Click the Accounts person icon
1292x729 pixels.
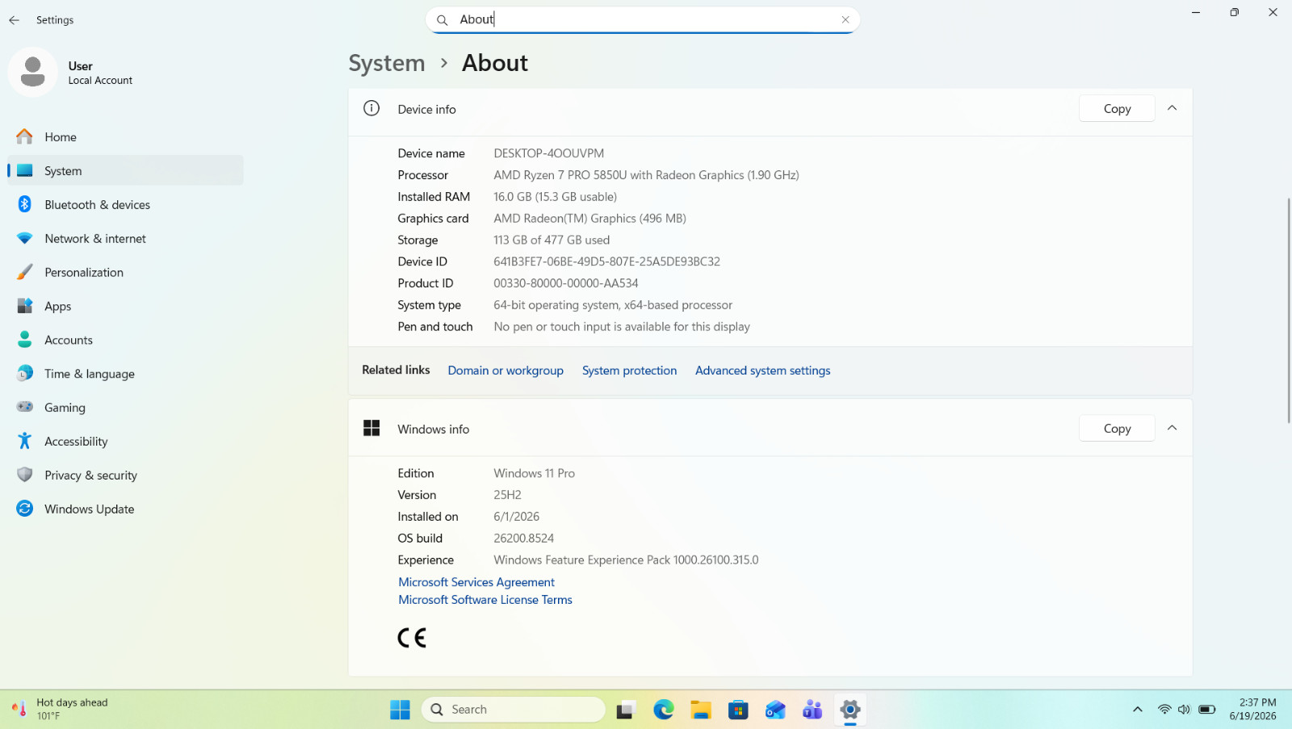pyautogui.click(x=25, y=340)
